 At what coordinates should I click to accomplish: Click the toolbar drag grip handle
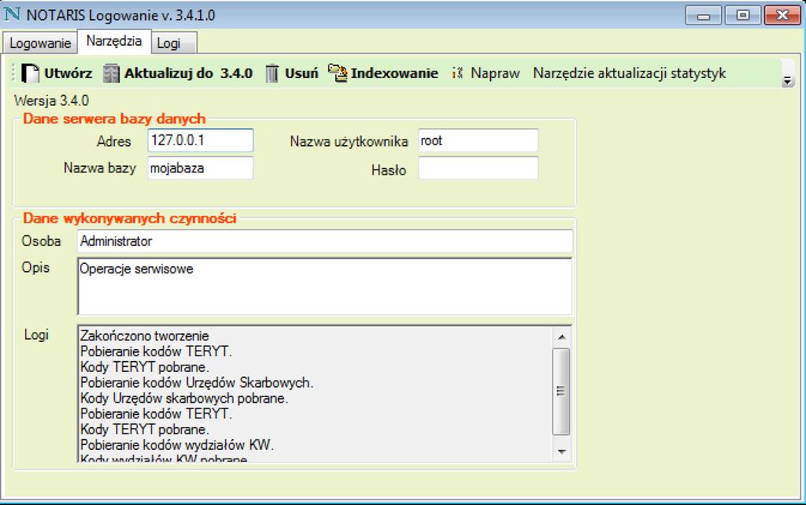tap(14, 73)
